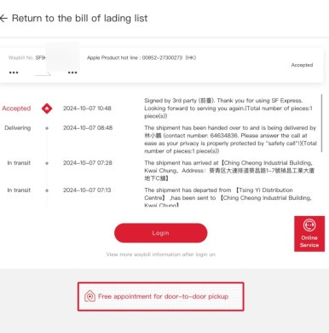The image size is (329, 333).
Task: Select the Signed by 3rd party entry
Action: point(228,108)
